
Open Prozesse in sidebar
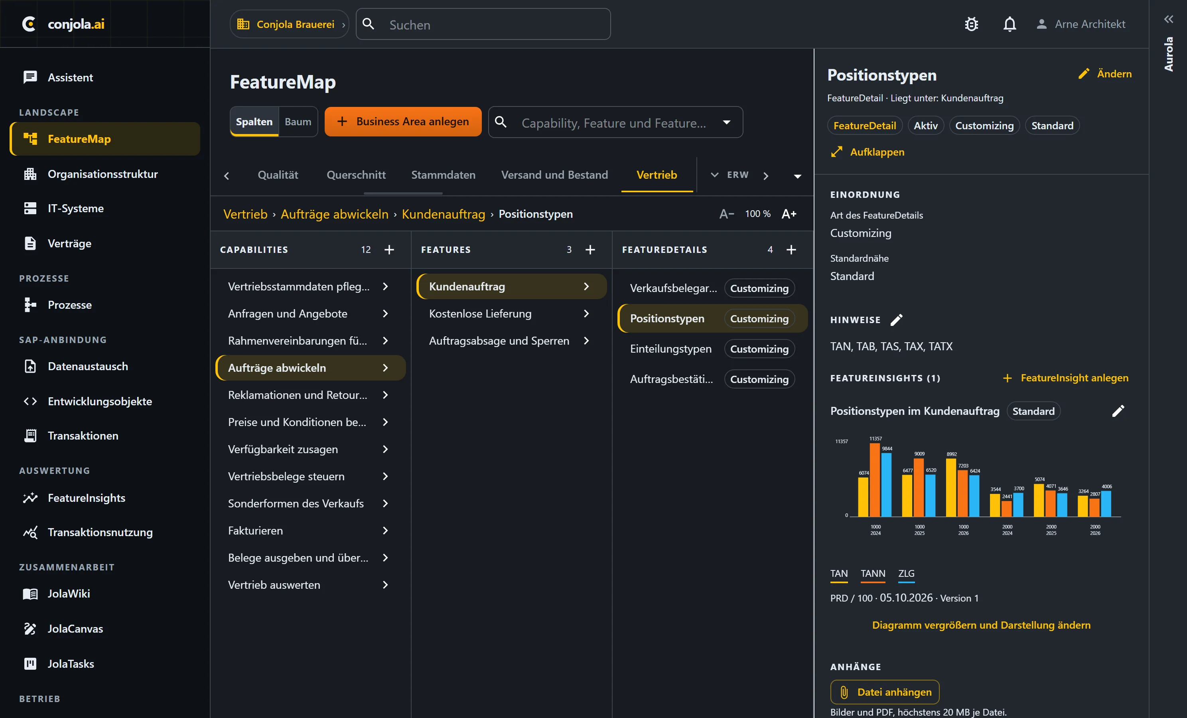tap(105, 305)
